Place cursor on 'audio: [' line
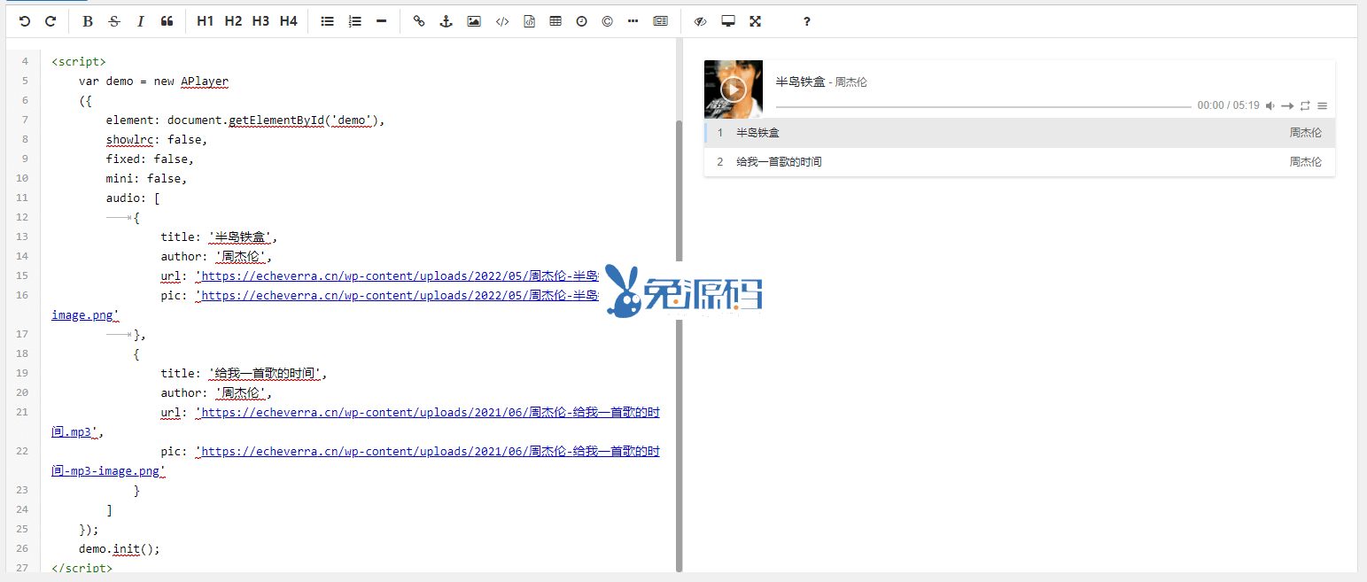Image resolution: width=1367 pixels, height=582 pixels. [133, 198]
